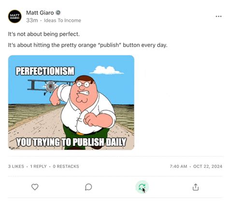Share the post via the upload arrow icon
This screenshot has height=201, width=229.
point(196,187)
